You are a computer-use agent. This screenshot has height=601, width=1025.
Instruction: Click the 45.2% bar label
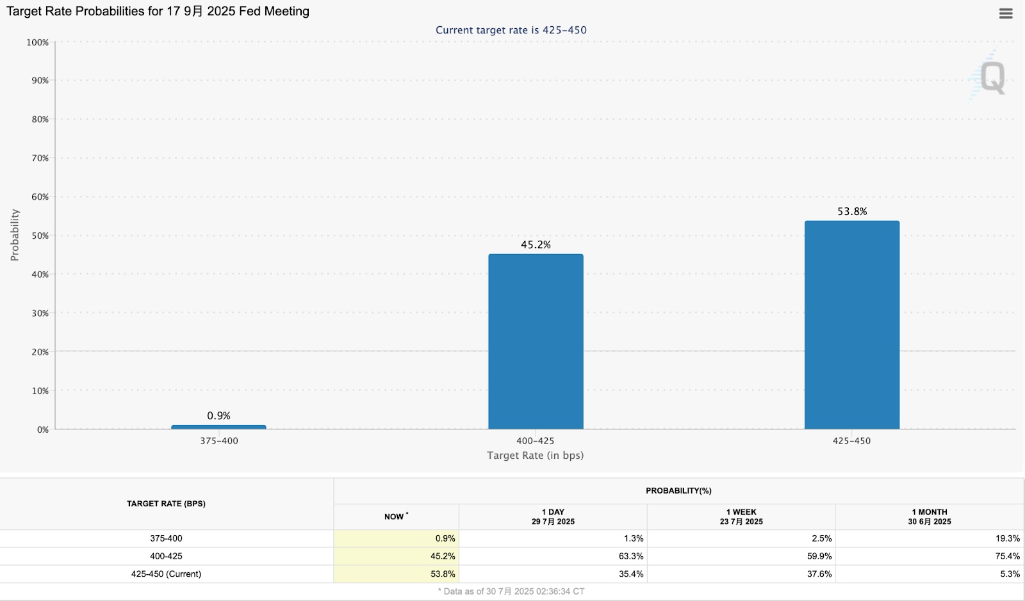(x=536, y=245)
